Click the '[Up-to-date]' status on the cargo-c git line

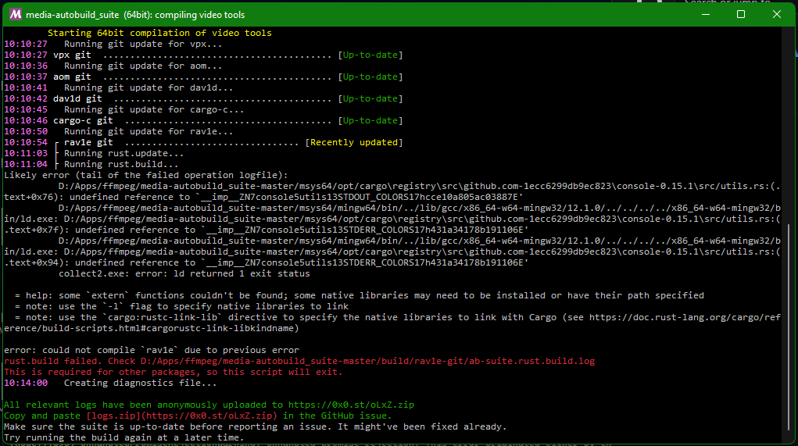pos(370,120)
